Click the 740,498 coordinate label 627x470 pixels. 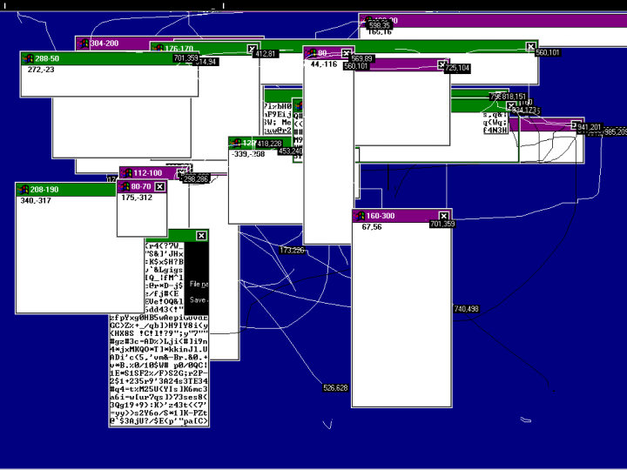[466, 309]
